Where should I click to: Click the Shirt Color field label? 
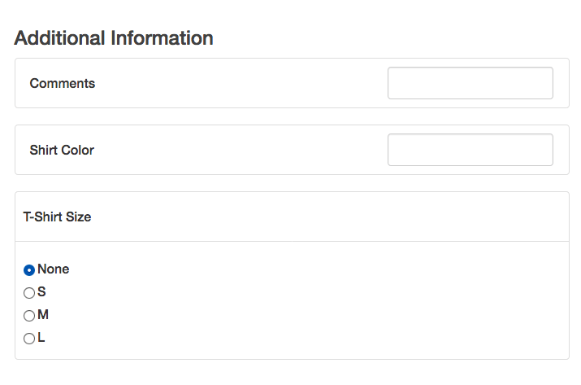(62, 150)
